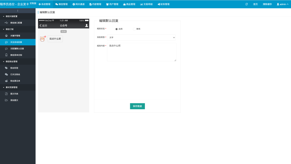Click the pig avatar in chat preview
291x164 pixels.
43,39
